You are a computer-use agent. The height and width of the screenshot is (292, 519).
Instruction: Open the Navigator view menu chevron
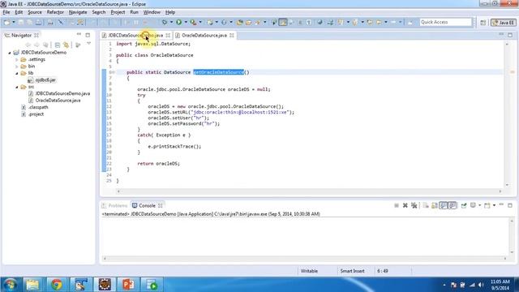click(x=88, y=44)
